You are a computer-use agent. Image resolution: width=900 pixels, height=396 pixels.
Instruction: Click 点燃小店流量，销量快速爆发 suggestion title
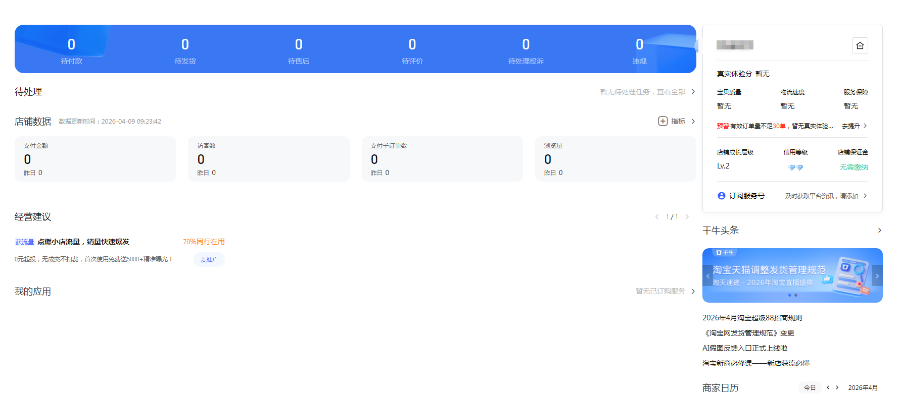(83, 242)
